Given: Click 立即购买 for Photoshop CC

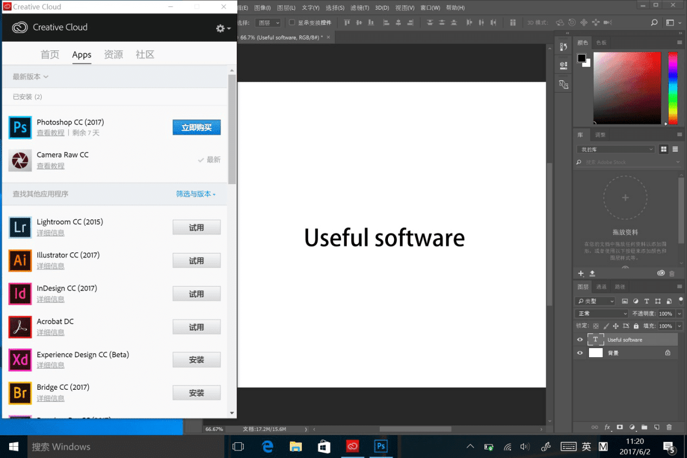Looking at the screenshot, I should (197, 127).
